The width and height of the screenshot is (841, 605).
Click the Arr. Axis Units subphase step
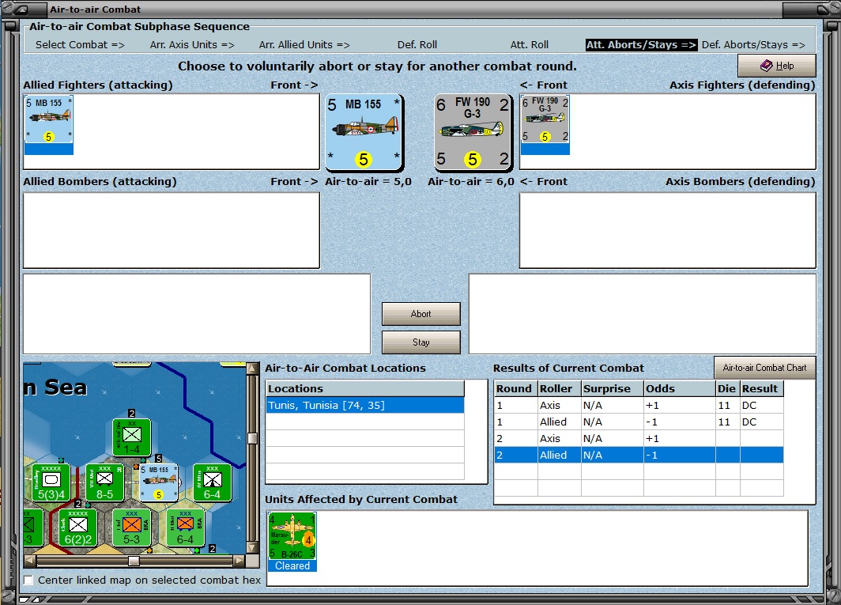pyautogui.click(x=192, y=45)
